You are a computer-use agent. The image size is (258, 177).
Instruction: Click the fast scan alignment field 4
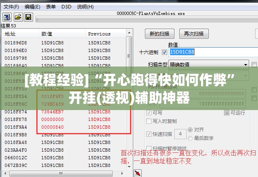[180, 134]
